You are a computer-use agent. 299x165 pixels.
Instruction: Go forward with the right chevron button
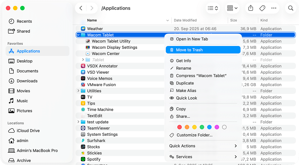coord(92,8)
